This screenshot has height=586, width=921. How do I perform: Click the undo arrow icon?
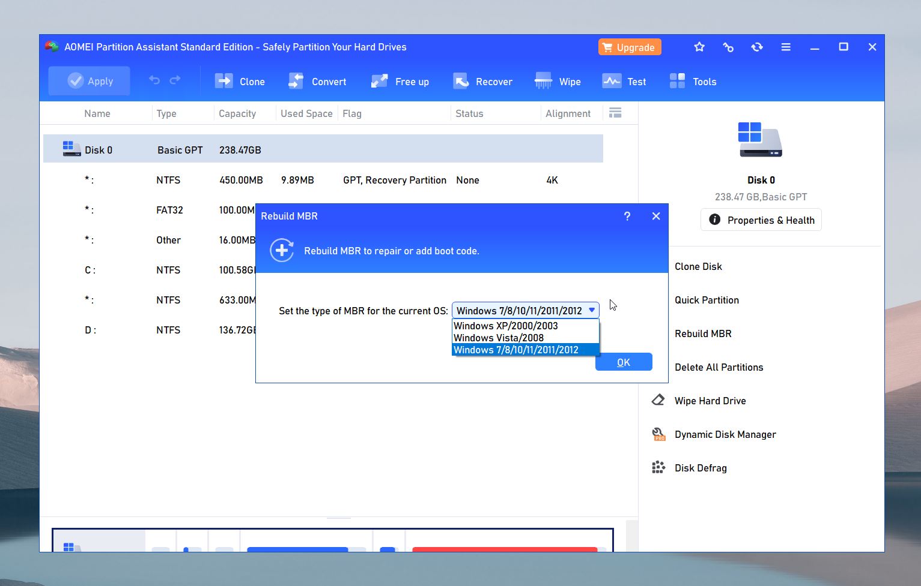pos(154,80)
